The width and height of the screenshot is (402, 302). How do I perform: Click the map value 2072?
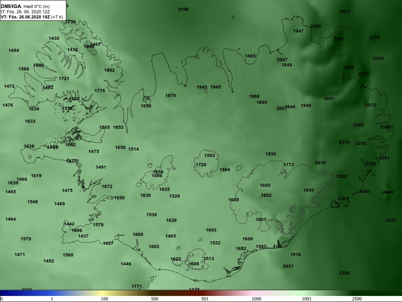click(x=371, y=105)
